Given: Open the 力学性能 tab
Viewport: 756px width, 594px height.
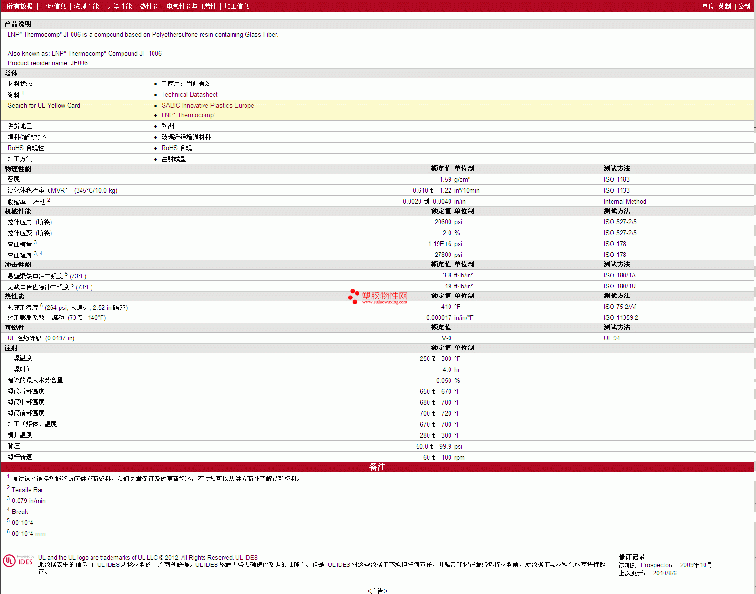Looking at the screenshot, I should (119, 6).
